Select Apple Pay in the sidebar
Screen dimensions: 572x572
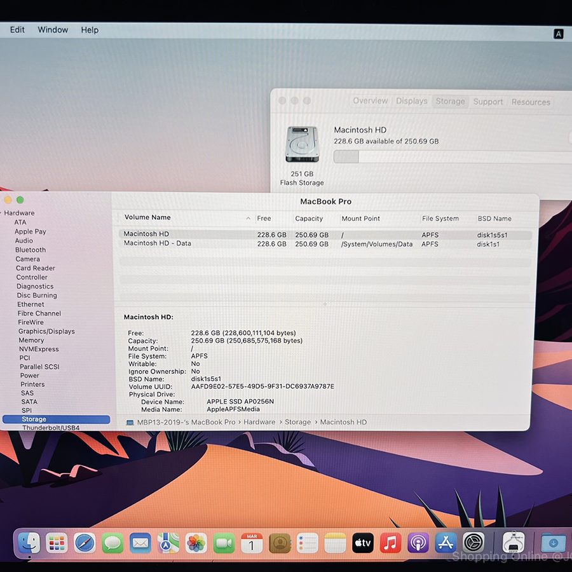(31, 231)
